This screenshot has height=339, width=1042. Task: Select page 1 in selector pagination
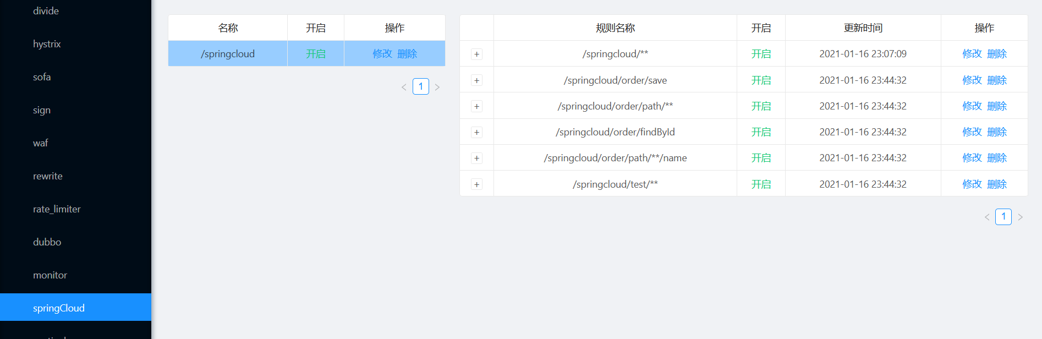pyautogui.click(x=421, y=86)
